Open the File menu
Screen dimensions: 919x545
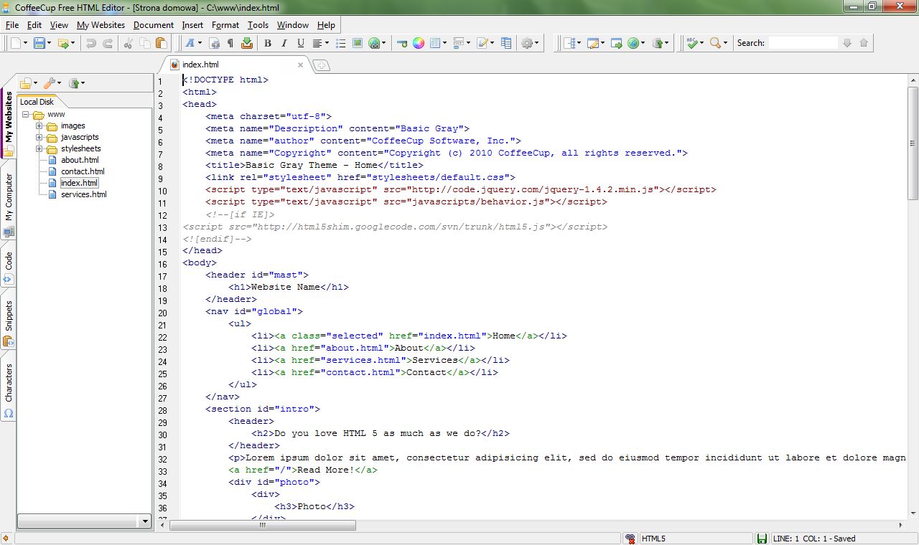click(11, 24)
